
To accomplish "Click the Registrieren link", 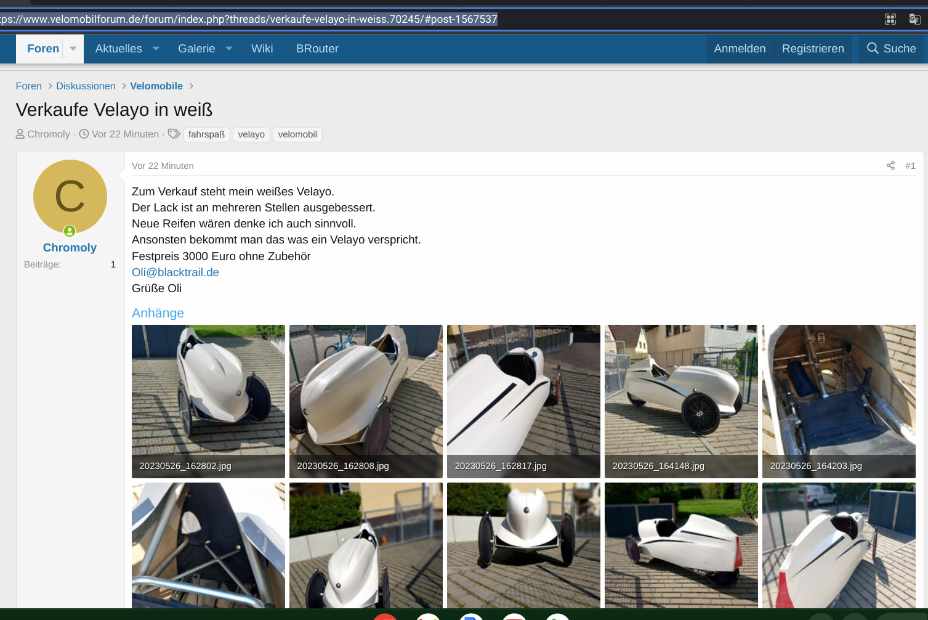I will (x=813, y=49).
